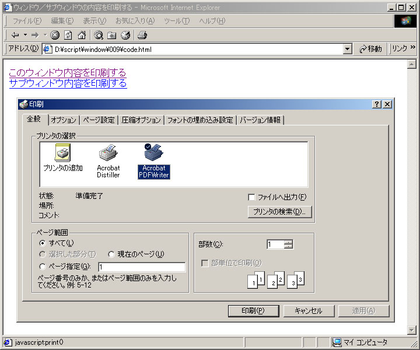Click the 部数(C) copies number field
This screenshot has width=420, height=350.
275,244
